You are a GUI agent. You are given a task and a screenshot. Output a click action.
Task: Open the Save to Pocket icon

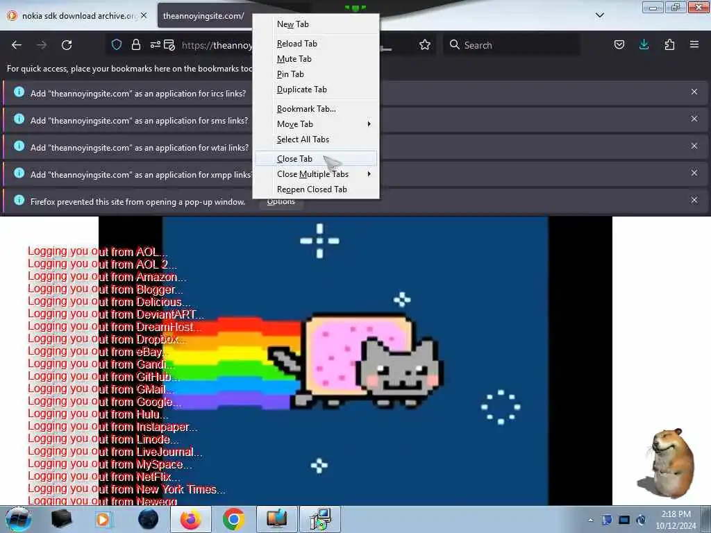[619, 44]
